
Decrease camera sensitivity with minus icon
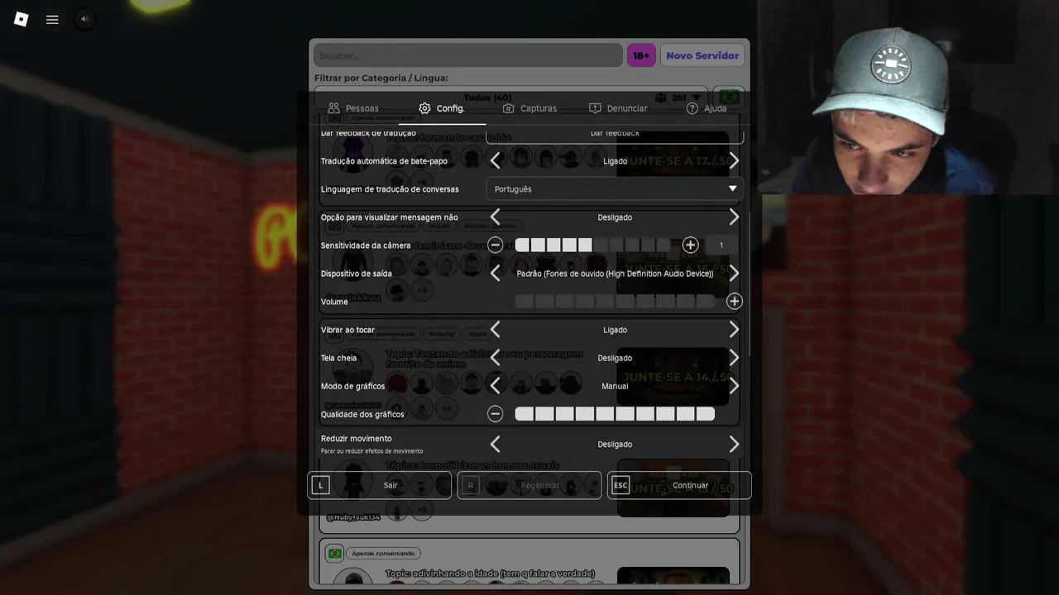click(x=495, y=245)
